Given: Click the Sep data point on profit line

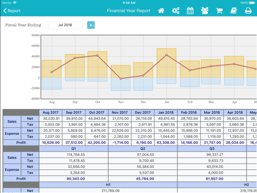Looking at the screenshot, I should (x=75, y=58).
